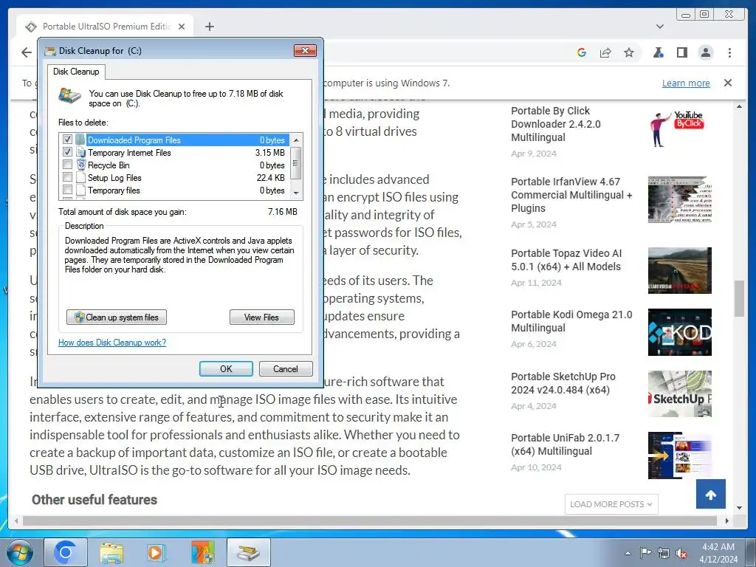Go back in Chrome
The image size is (756, 567).
pyautogui.click(x=27, y=52)
